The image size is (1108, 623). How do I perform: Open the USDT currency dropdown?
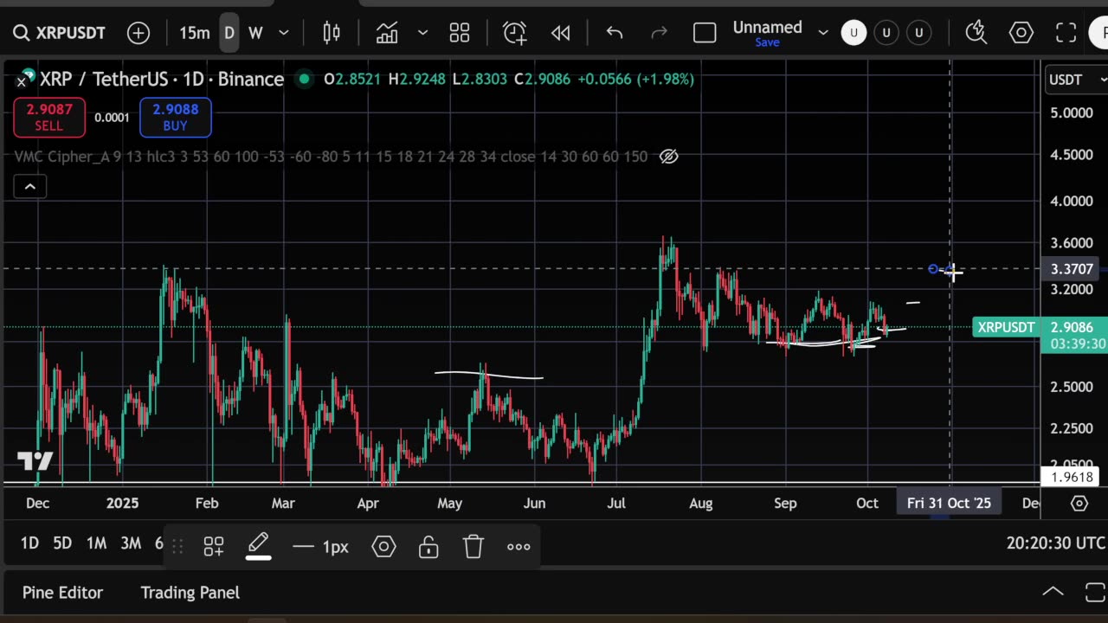click(1076, 80)
